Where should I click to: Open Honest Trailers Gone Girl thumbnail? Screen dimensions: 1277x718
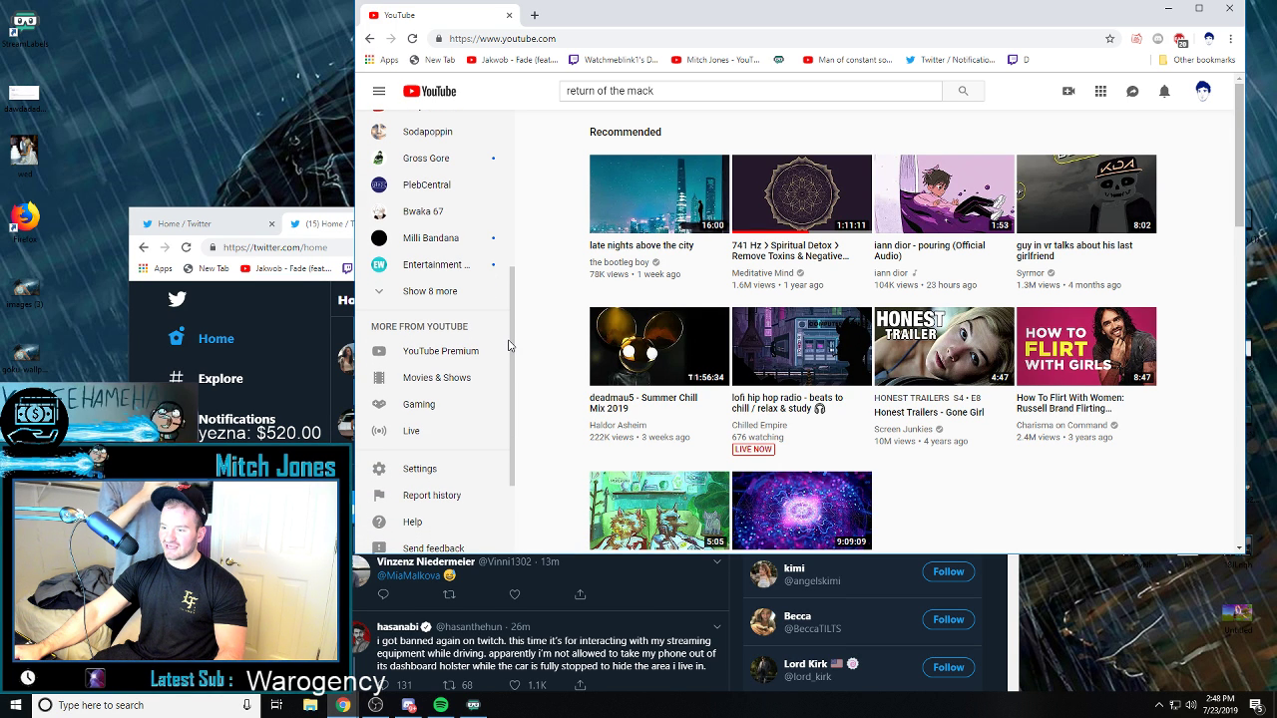point(945,346)
